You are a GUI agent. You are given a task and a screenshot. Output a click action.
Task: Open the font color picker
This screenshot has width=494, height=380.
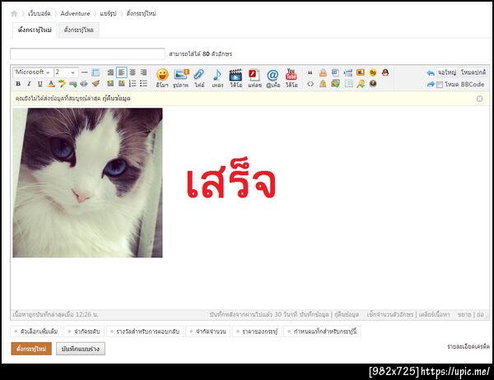tap(51, 84)
